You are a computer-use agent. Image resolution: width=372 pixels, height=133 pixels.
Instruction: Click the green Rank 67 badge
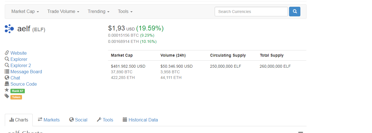click(x=17, y=91)
